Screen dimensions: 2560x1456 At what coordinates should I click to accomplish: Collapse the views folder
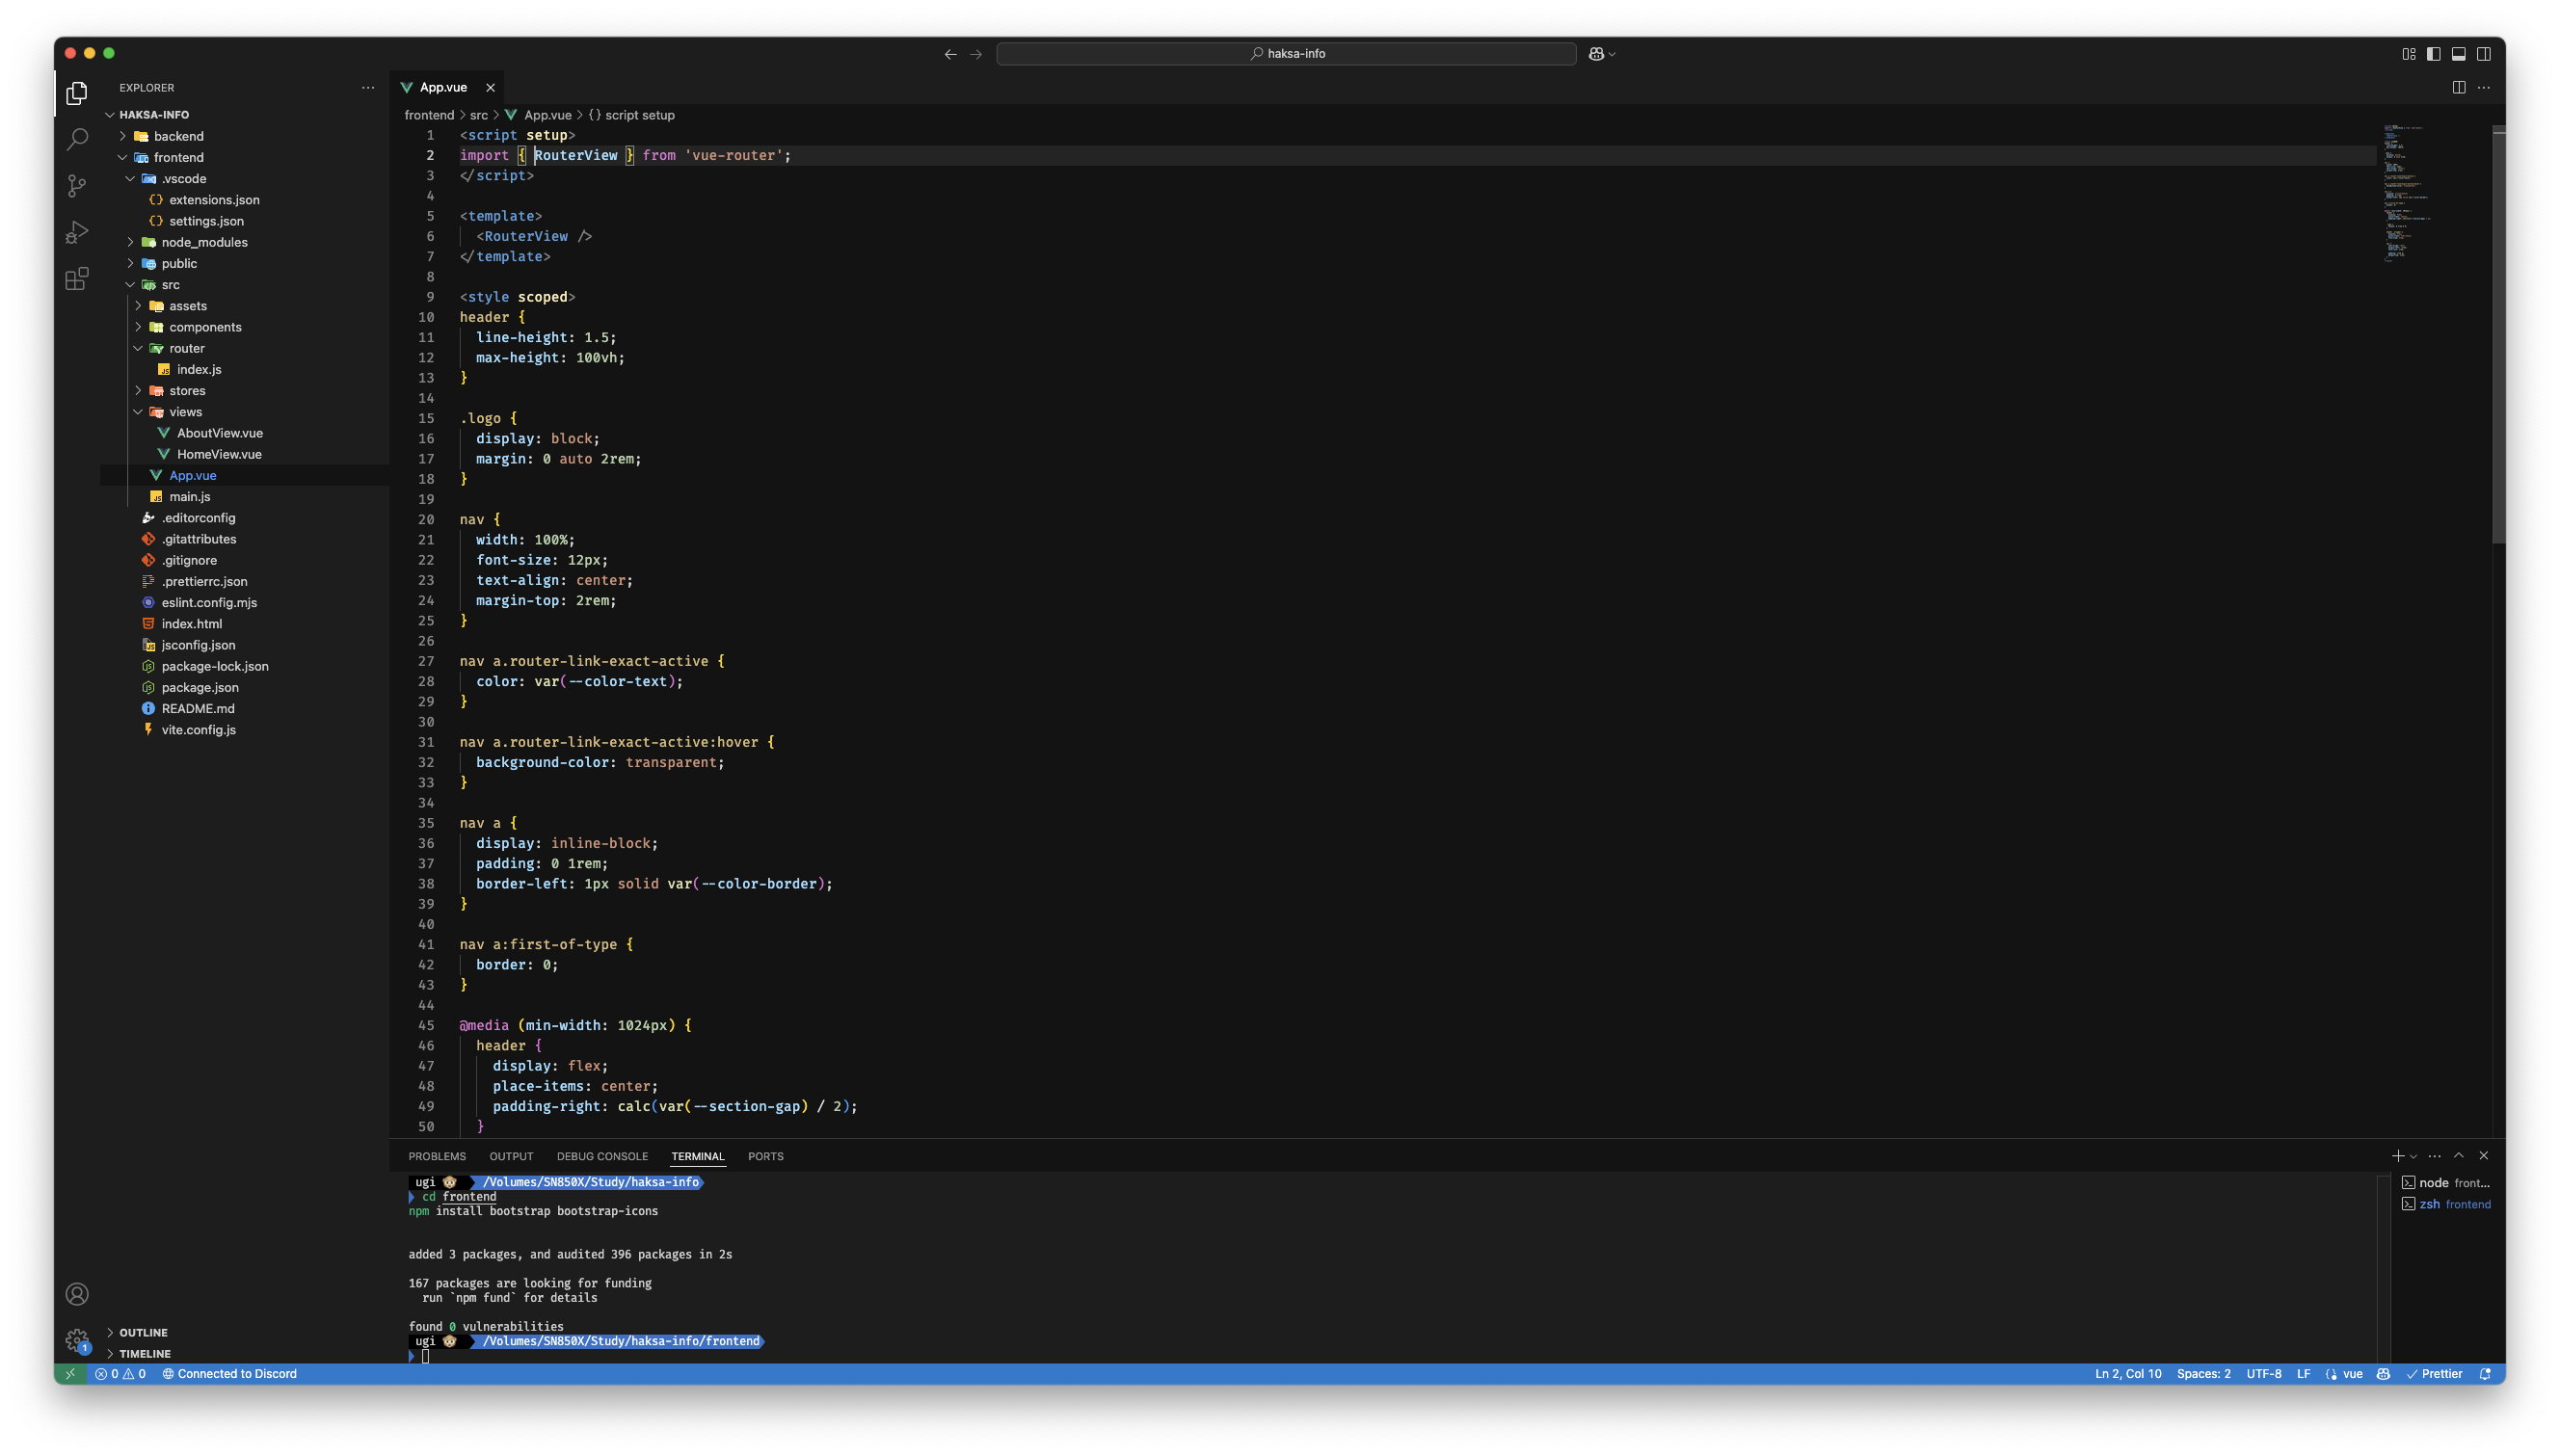(x=185, y=412)
